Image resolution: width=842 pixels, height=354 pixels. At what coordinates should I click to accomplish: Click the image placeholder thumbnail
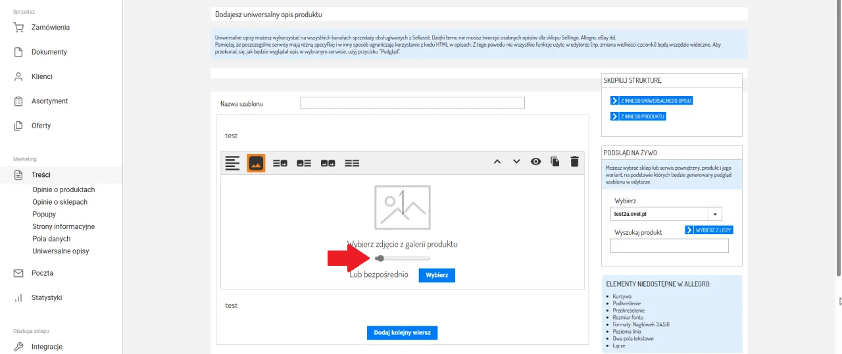pyautogui.click(x=403, y=207)
